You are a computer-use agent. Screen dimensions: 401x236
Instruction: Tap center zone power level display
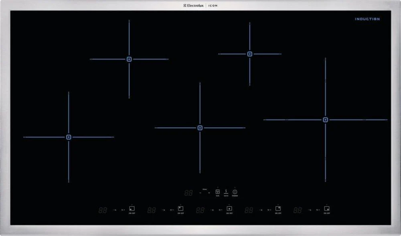[x=200, y=210]
